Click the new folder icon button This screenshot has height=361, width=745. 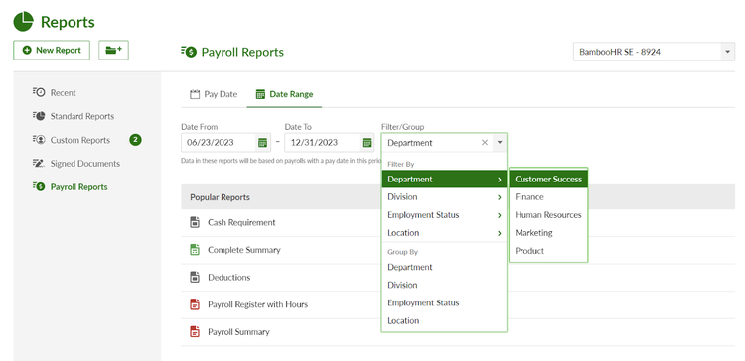click(x=113, y=50)
